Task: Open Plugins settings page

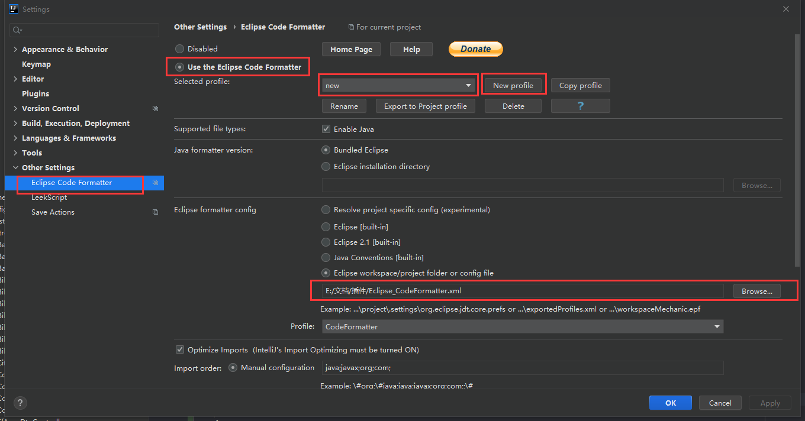Action: point(36,94)
